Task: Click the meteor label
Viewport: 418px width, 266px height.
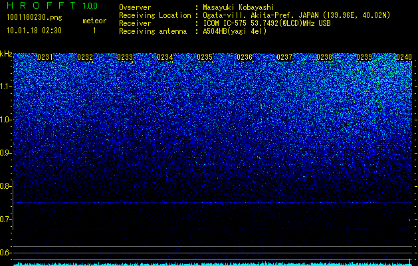Action: 94,21
